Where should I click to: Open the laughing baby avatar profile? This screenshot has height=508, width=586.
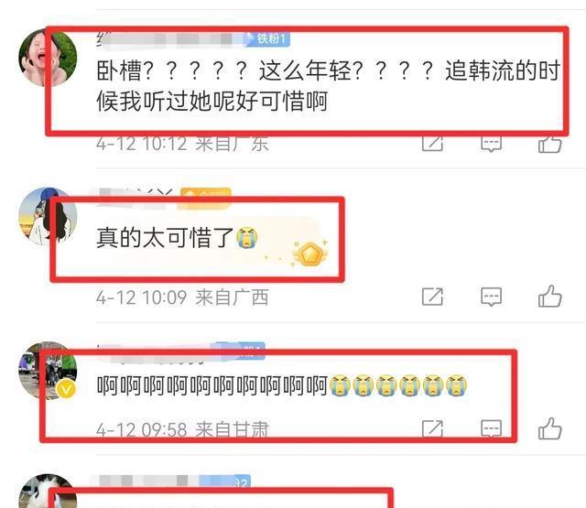click(x=48, y=58)
